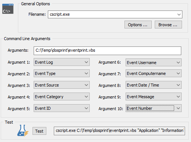The image size is (191, 142).
Task: Click the Options ... button
Action: pos(138,25)
